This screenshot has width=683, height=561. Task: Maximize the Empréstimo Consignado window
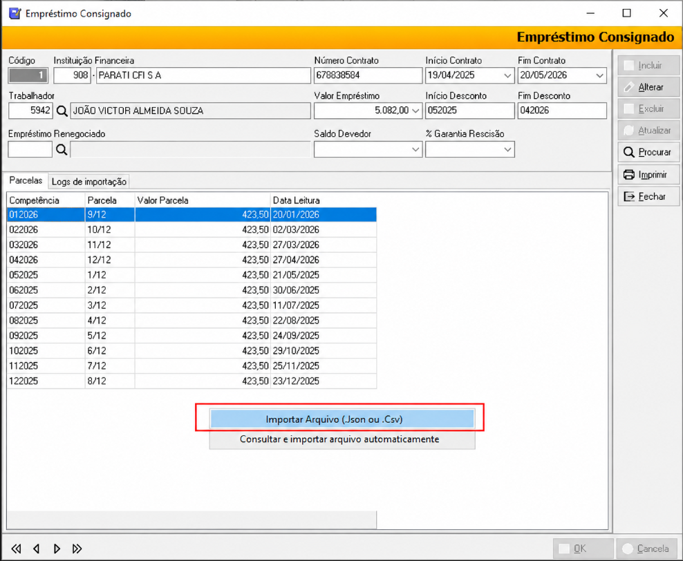tap(626, 13)
